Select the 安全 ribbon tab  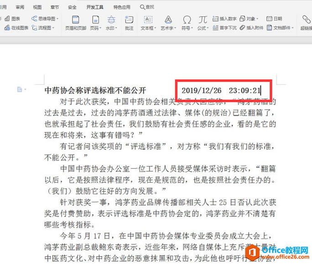tap(72, 7)
